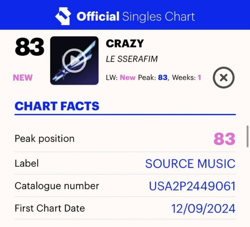
Task: Click catalogue number USA2P2449061
Action: click(192, 186)
